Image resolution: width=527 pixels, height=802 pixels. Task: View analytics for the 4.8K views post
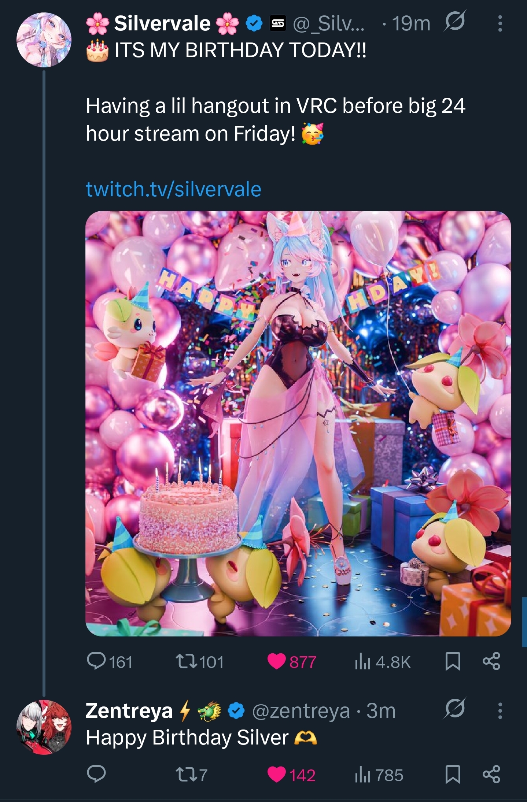coord(363,661)
